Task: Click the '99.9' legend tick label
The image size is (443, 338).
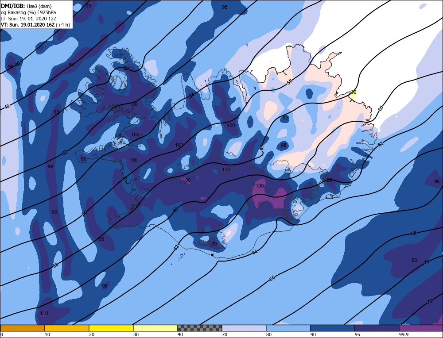Action: pyautogui.click(x=403, y=334)
